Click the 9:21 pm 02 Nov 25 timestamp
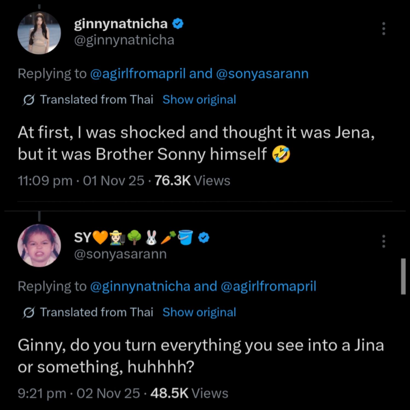Viewport: 410px width, 410px height. tap(79, 393)
